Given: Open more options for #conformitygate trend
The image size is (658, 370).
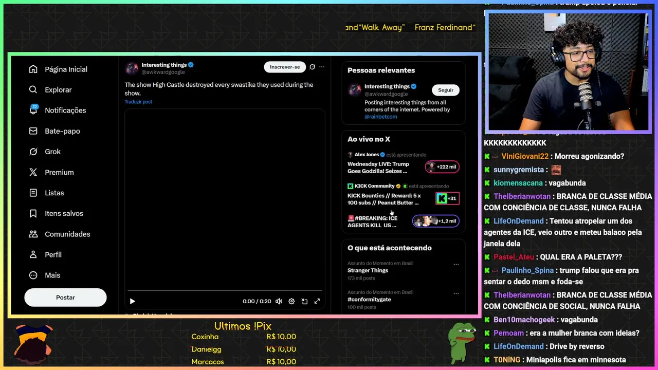Looking at the screenshot, I should (x=456, y=293).
